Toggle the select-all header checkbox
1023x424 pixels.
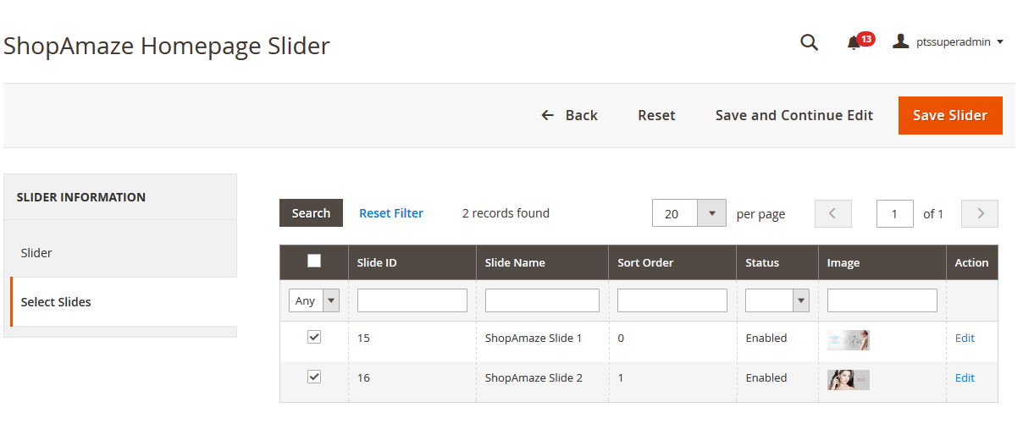click(x=314, y=261)
